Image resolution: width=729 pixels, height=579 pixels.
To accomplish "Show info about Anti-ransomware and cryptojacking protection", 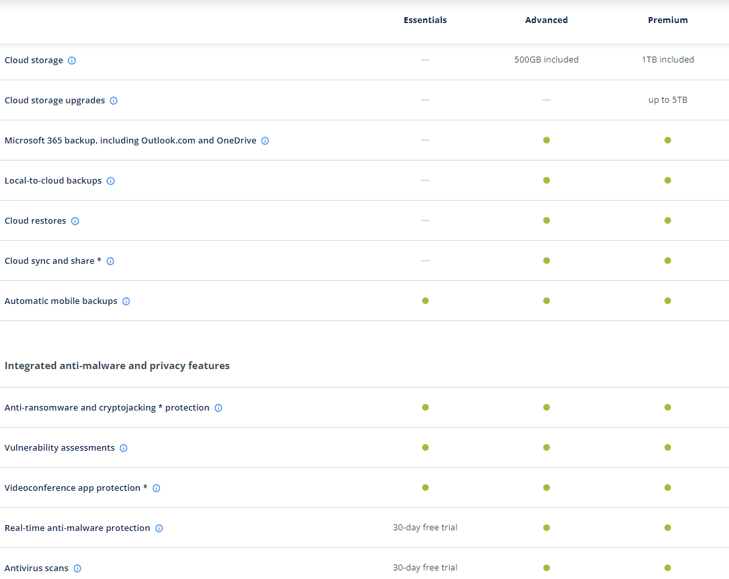I will point(218,408).
